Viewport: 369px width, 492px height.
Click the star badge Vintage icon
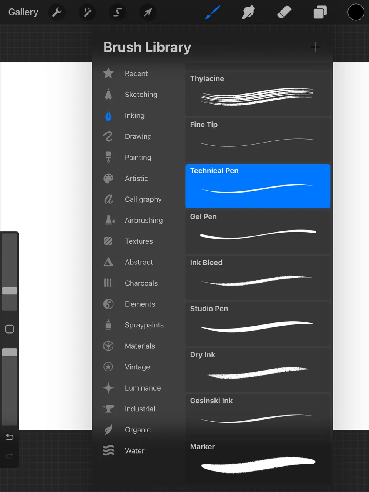pos(108,367)
